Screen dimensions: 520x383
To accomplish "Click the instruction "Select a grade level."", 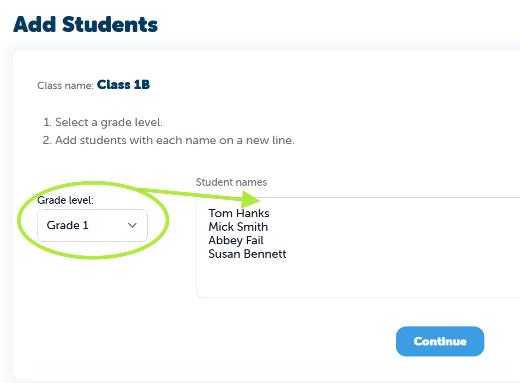I will (x=109, y=122).
